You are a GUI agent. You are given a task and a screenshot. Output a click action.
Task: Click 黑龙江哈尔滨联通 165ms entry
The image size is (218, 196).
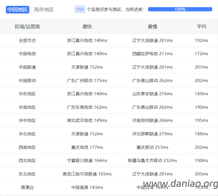(x=87, y=174)
